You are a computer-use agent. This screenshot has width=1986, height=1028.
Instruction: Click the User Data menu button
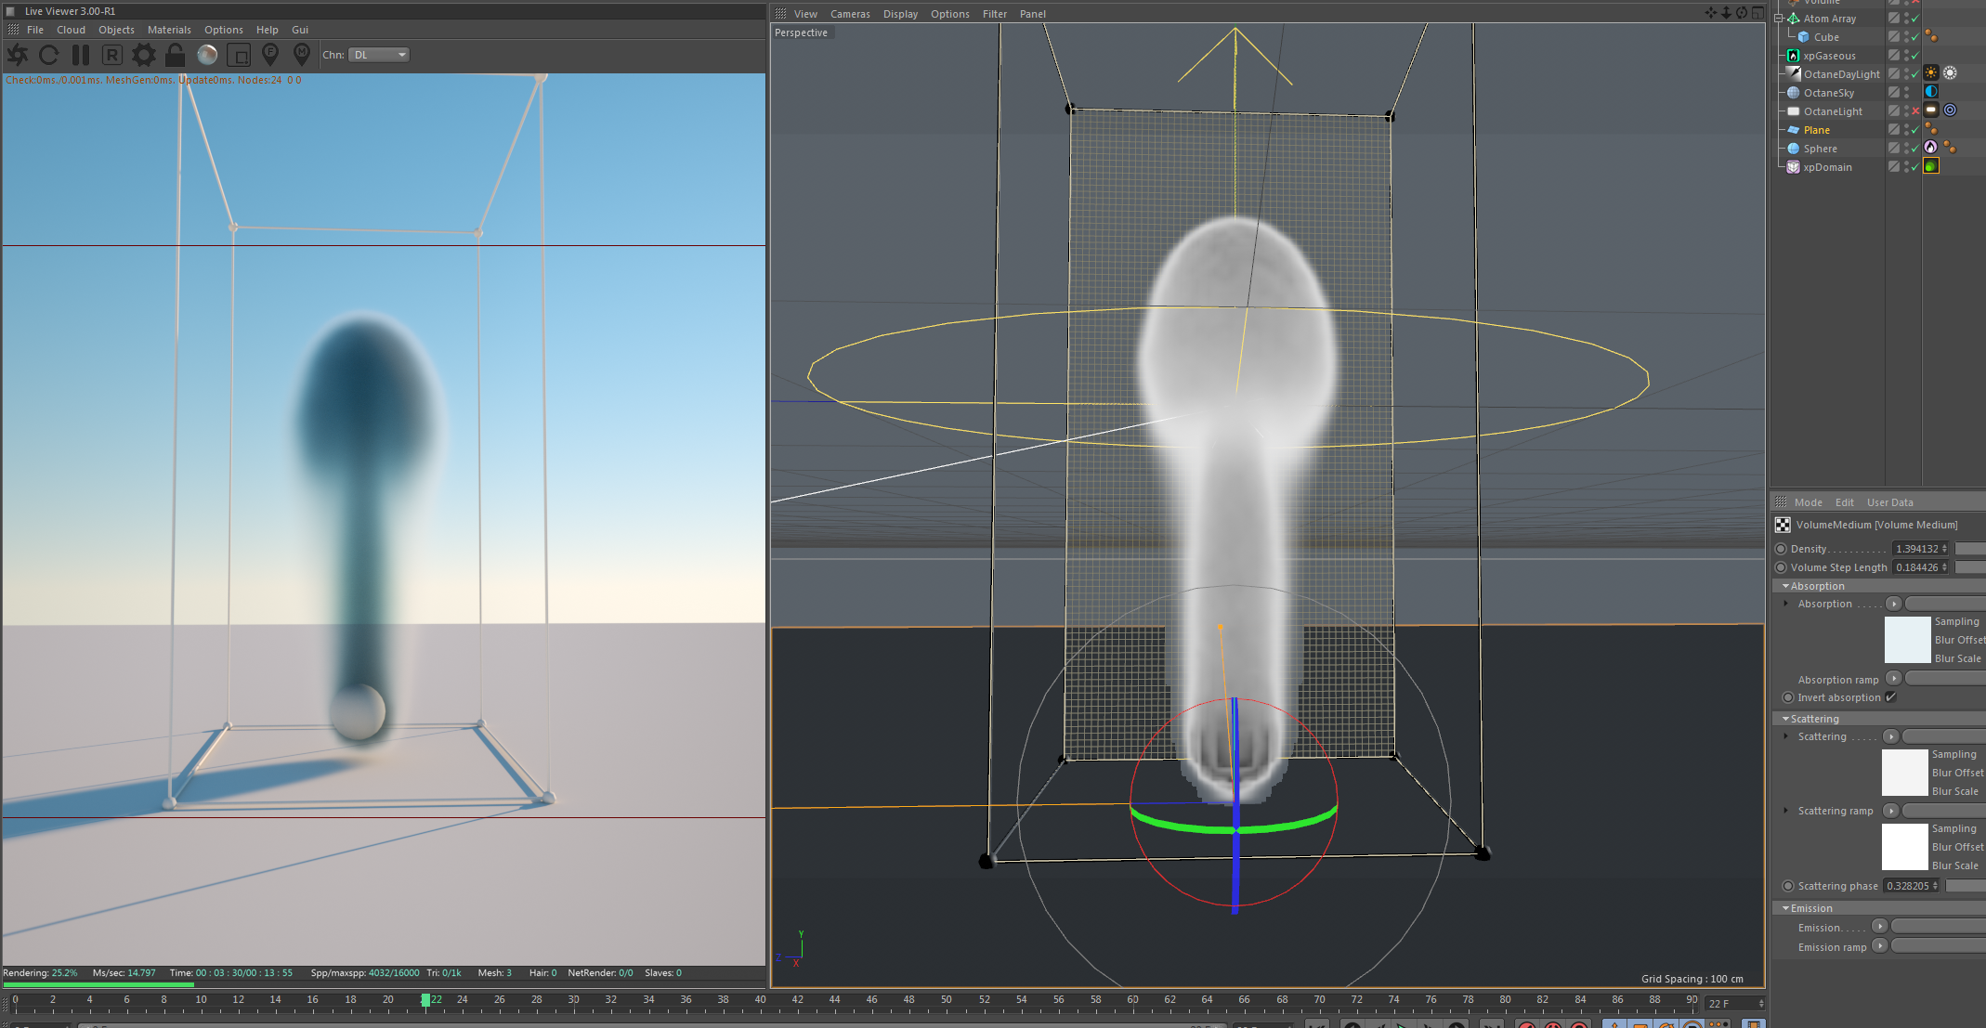(x=1889, y=502)
